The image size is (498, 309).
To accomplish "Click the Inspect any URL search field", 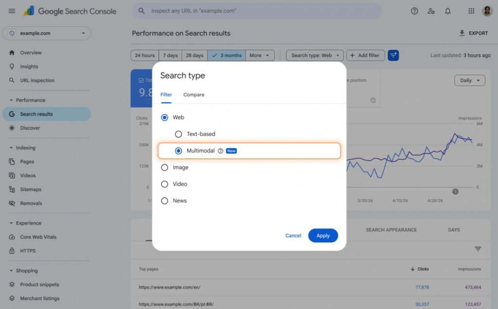I will tap(257, 11).
